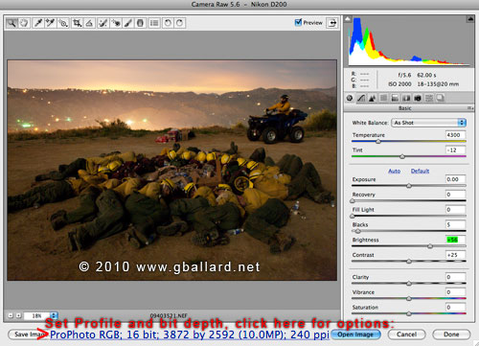This screenshot has width=479, height=346.
Task: Switch to the Split Toning tab
Action: click(395, 98)
